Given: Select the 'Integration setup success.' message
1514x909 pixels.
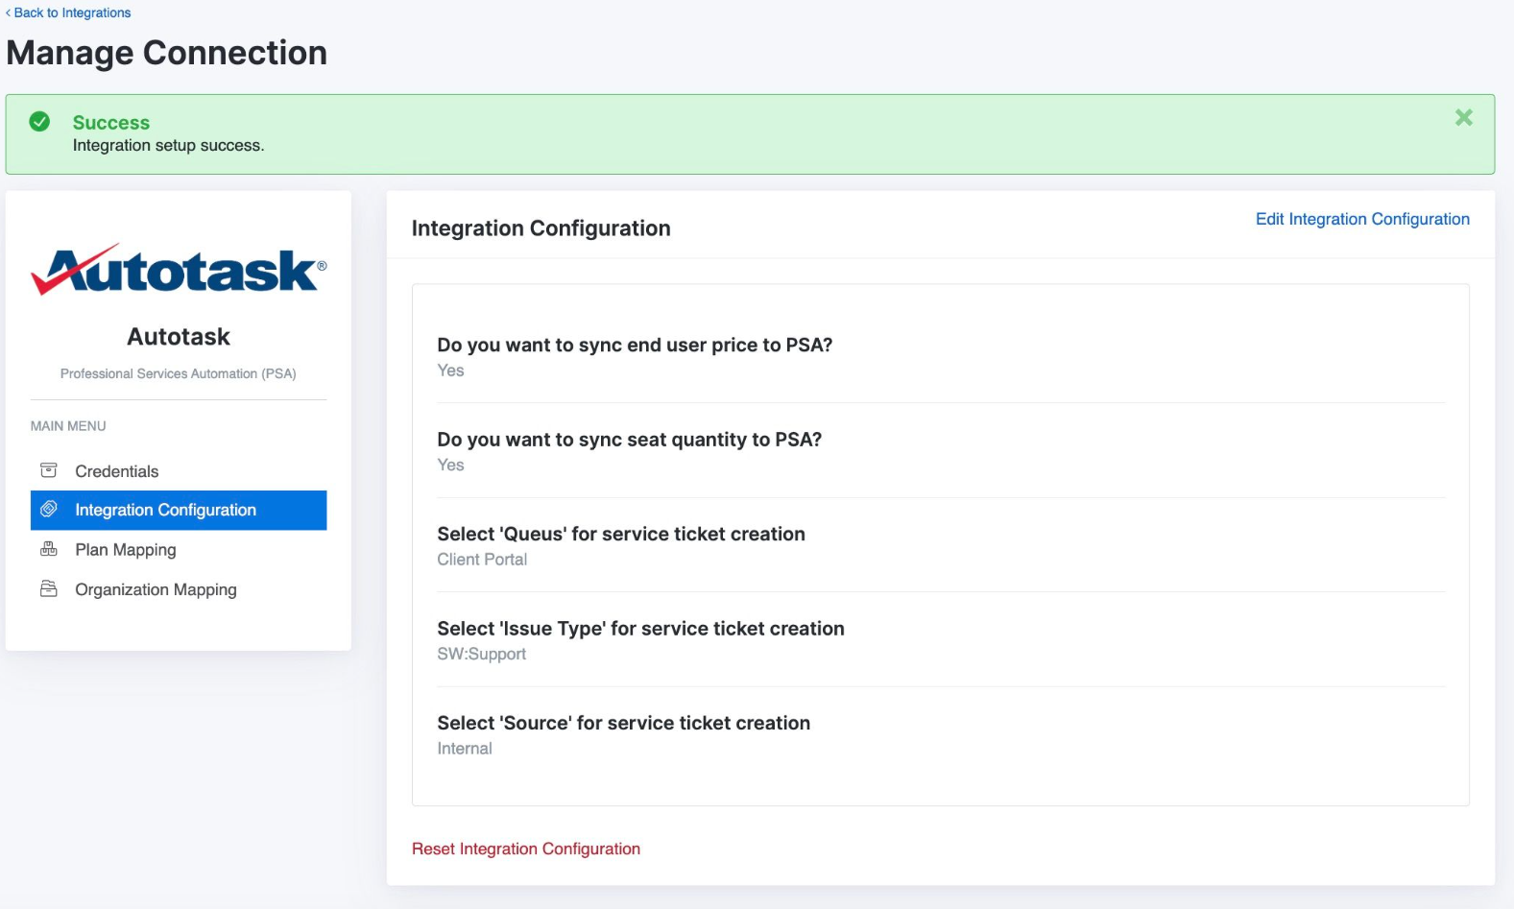Looking at the screenshot, I should coord(169,145).
